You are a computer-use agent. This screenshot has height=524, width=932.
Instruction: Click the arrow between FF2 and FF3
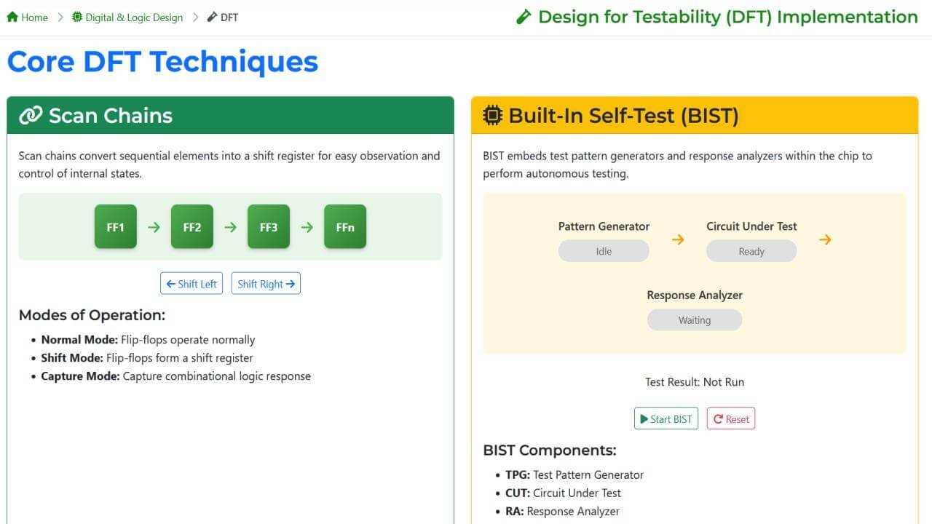coord(230,227)
